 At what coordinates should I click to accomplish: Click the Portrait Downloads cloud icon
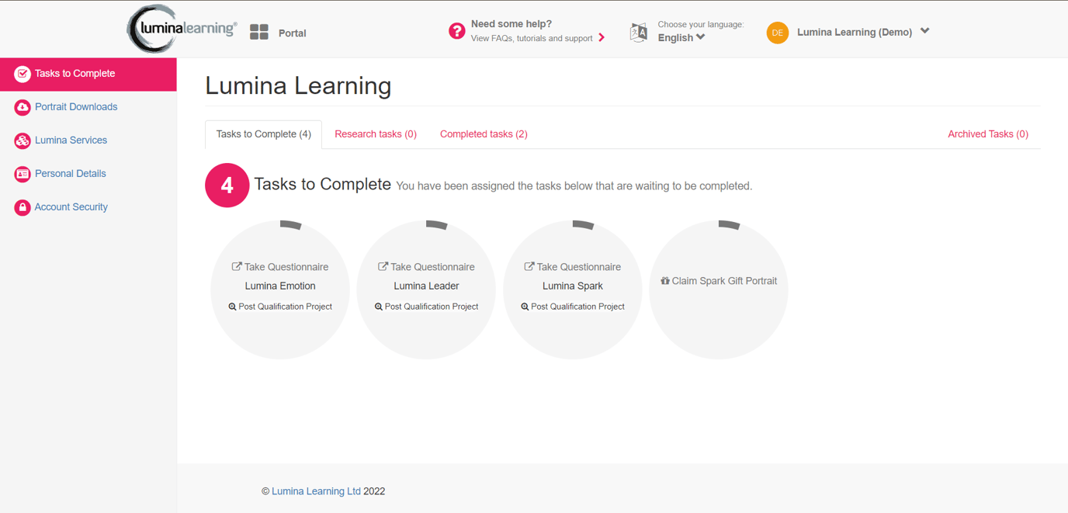click(23, 107)
